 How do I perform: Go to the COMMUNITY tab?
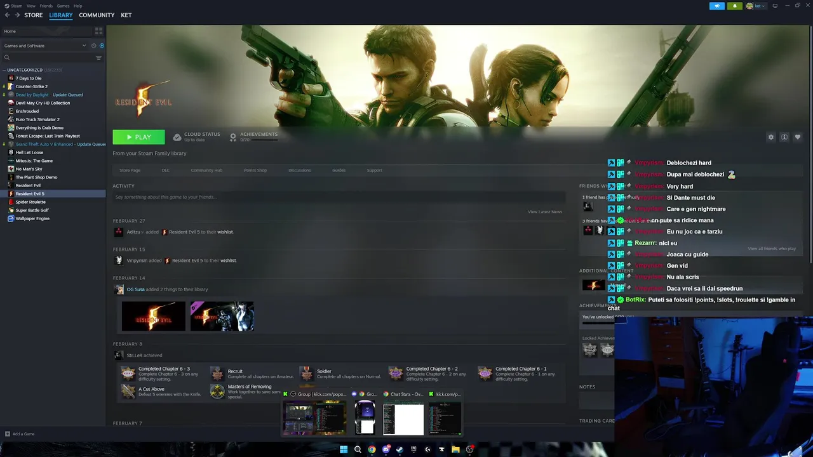tap(97, 15)
